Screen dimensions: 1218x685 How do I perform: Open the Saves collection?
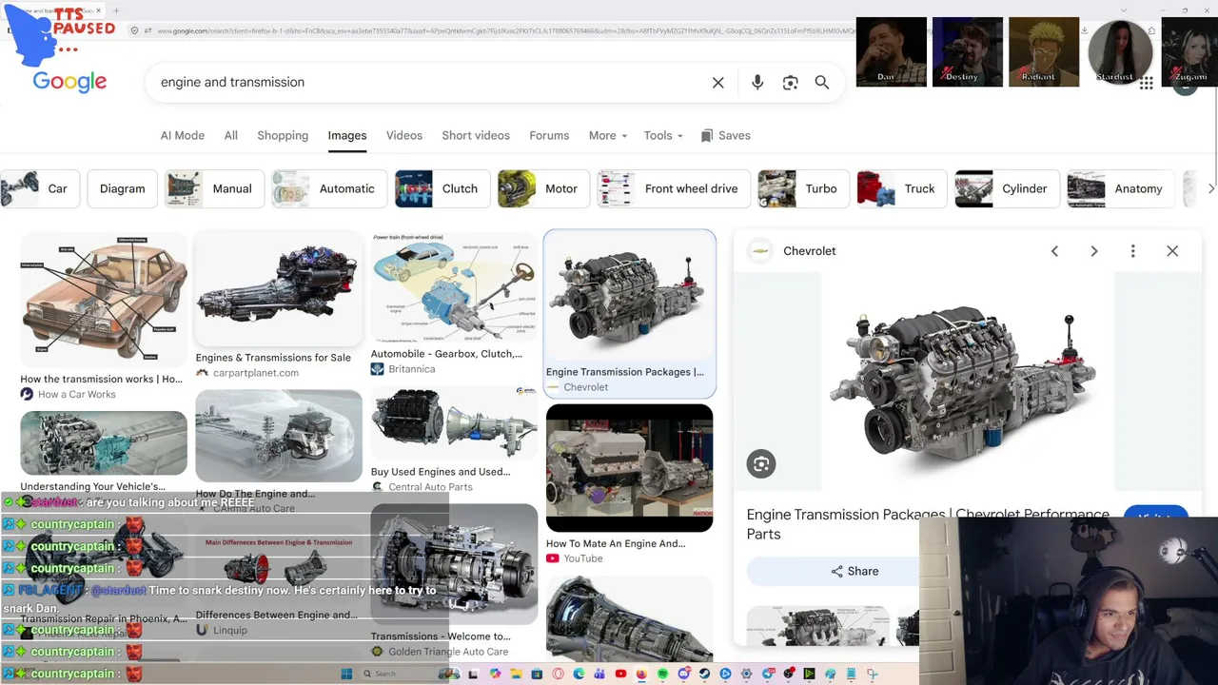point(725,136)
